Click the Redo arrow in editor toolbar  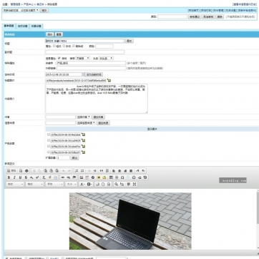coord(69,171)
